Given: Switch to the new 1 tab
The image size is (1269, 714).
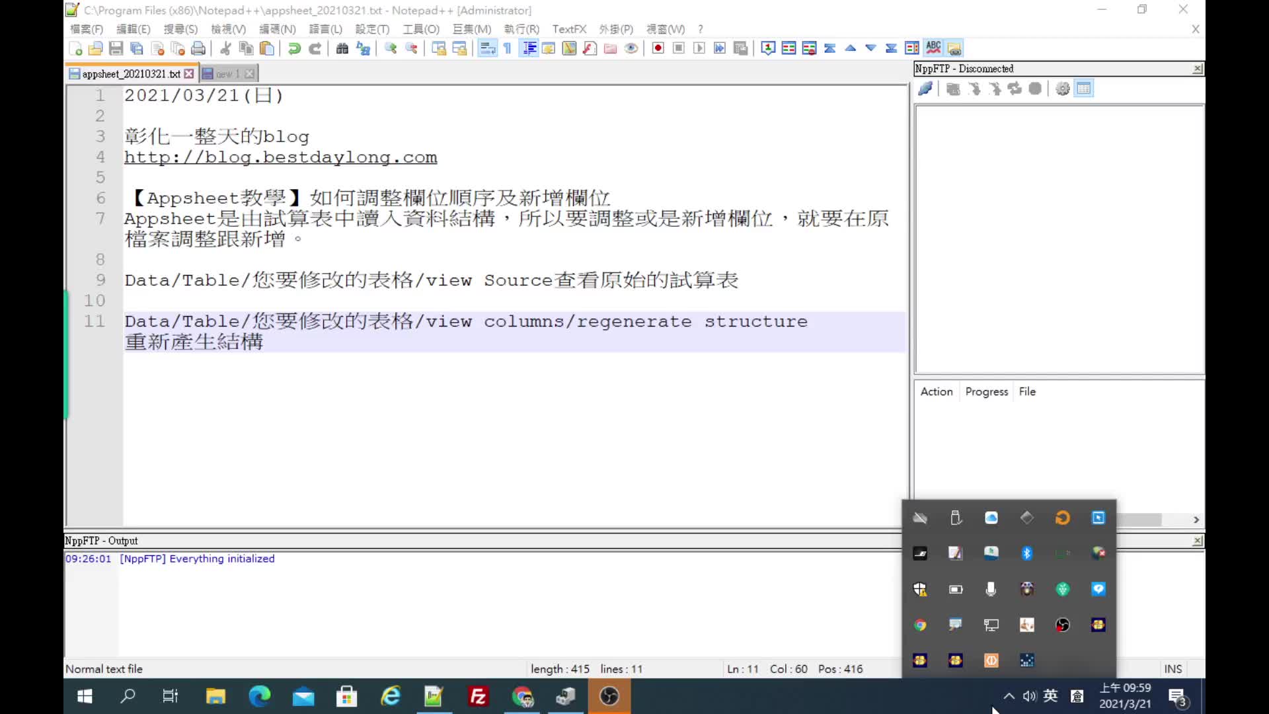Looking at the screenshot, I should point(228,74).
